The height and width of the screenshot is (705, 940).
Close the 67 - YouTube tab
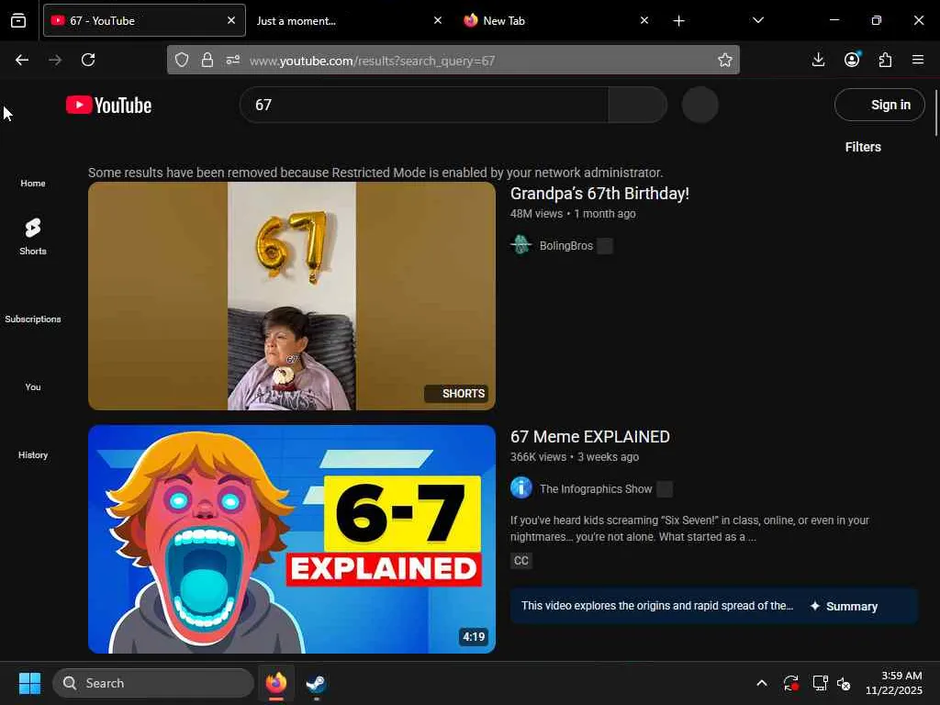click(231, 20)
